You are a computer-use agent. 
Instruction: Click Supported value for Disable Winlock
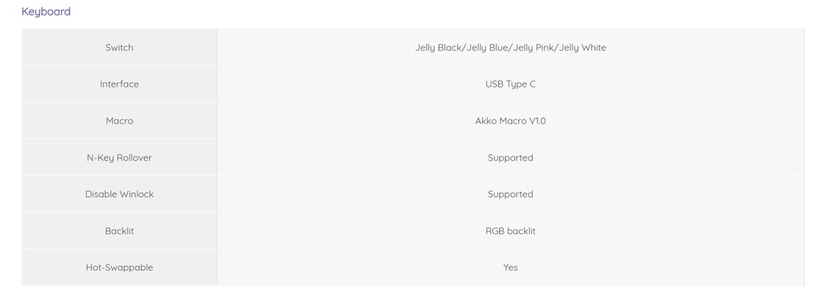click(510, 194)
